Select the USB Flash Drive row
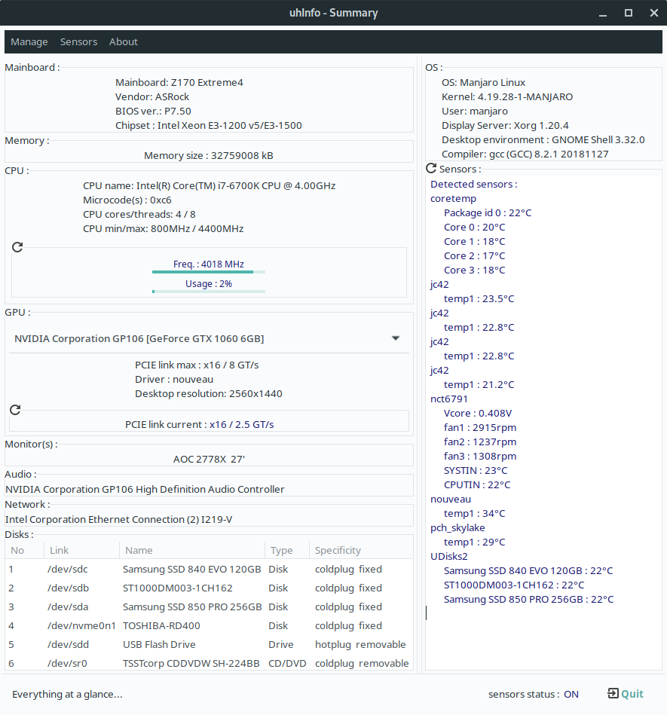667x715 pixels. [209, 644]
